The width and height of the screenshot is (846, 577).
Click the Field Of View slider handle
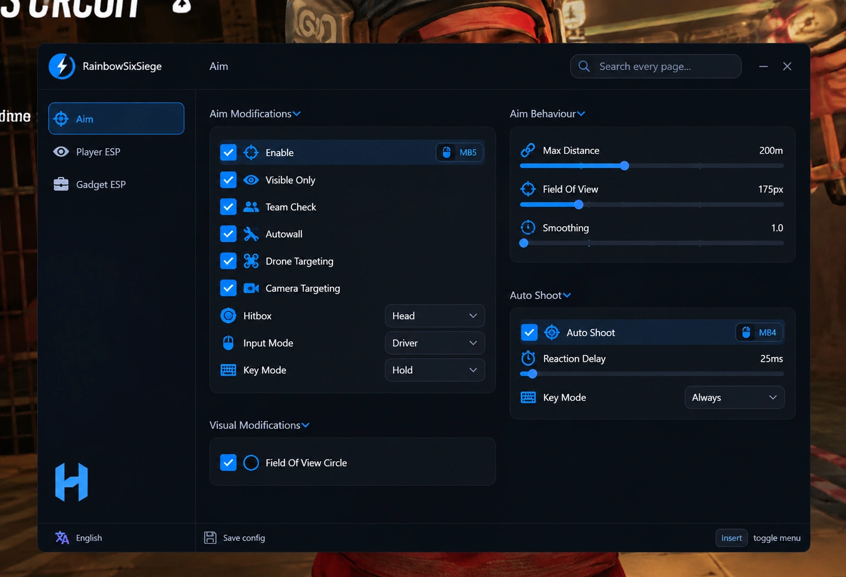(x=578, y=204)
